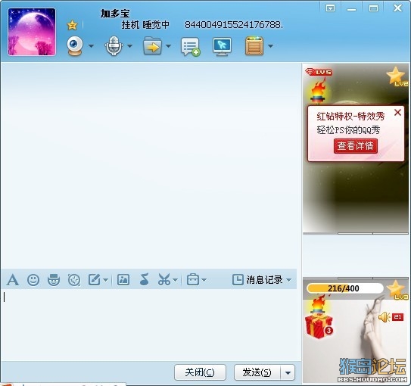Insert a picture with the image icon
This screenshot has height=386, width=411.
click(123, 279)
